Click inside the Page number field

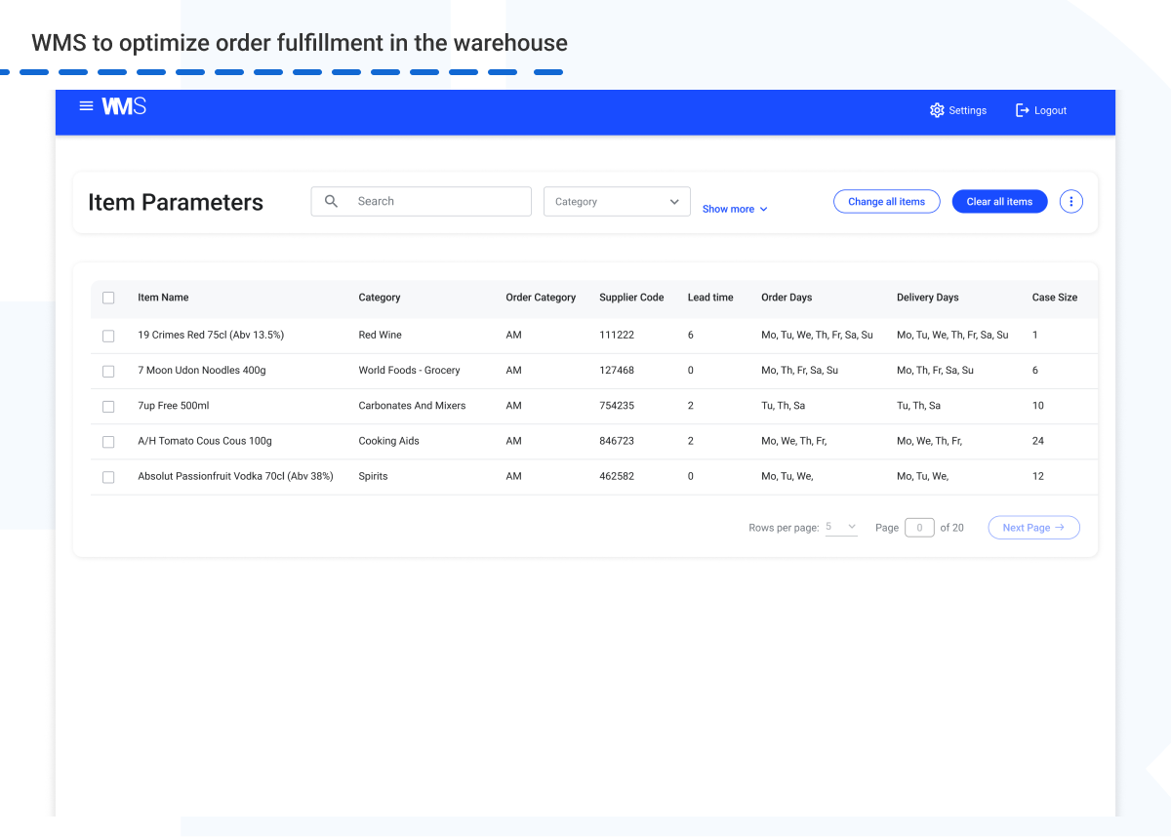click(919, 527)
